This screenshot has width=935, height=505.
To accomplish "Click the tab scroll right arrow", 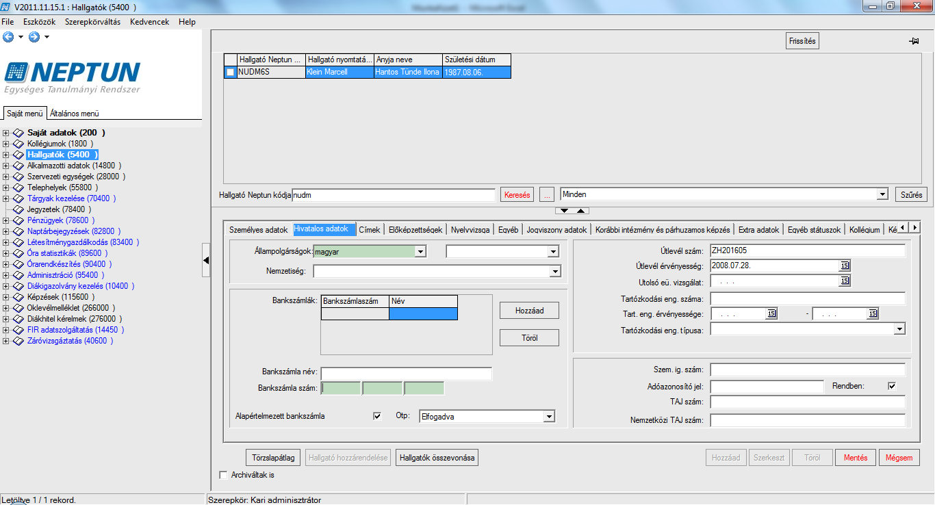I will point(914,227).
